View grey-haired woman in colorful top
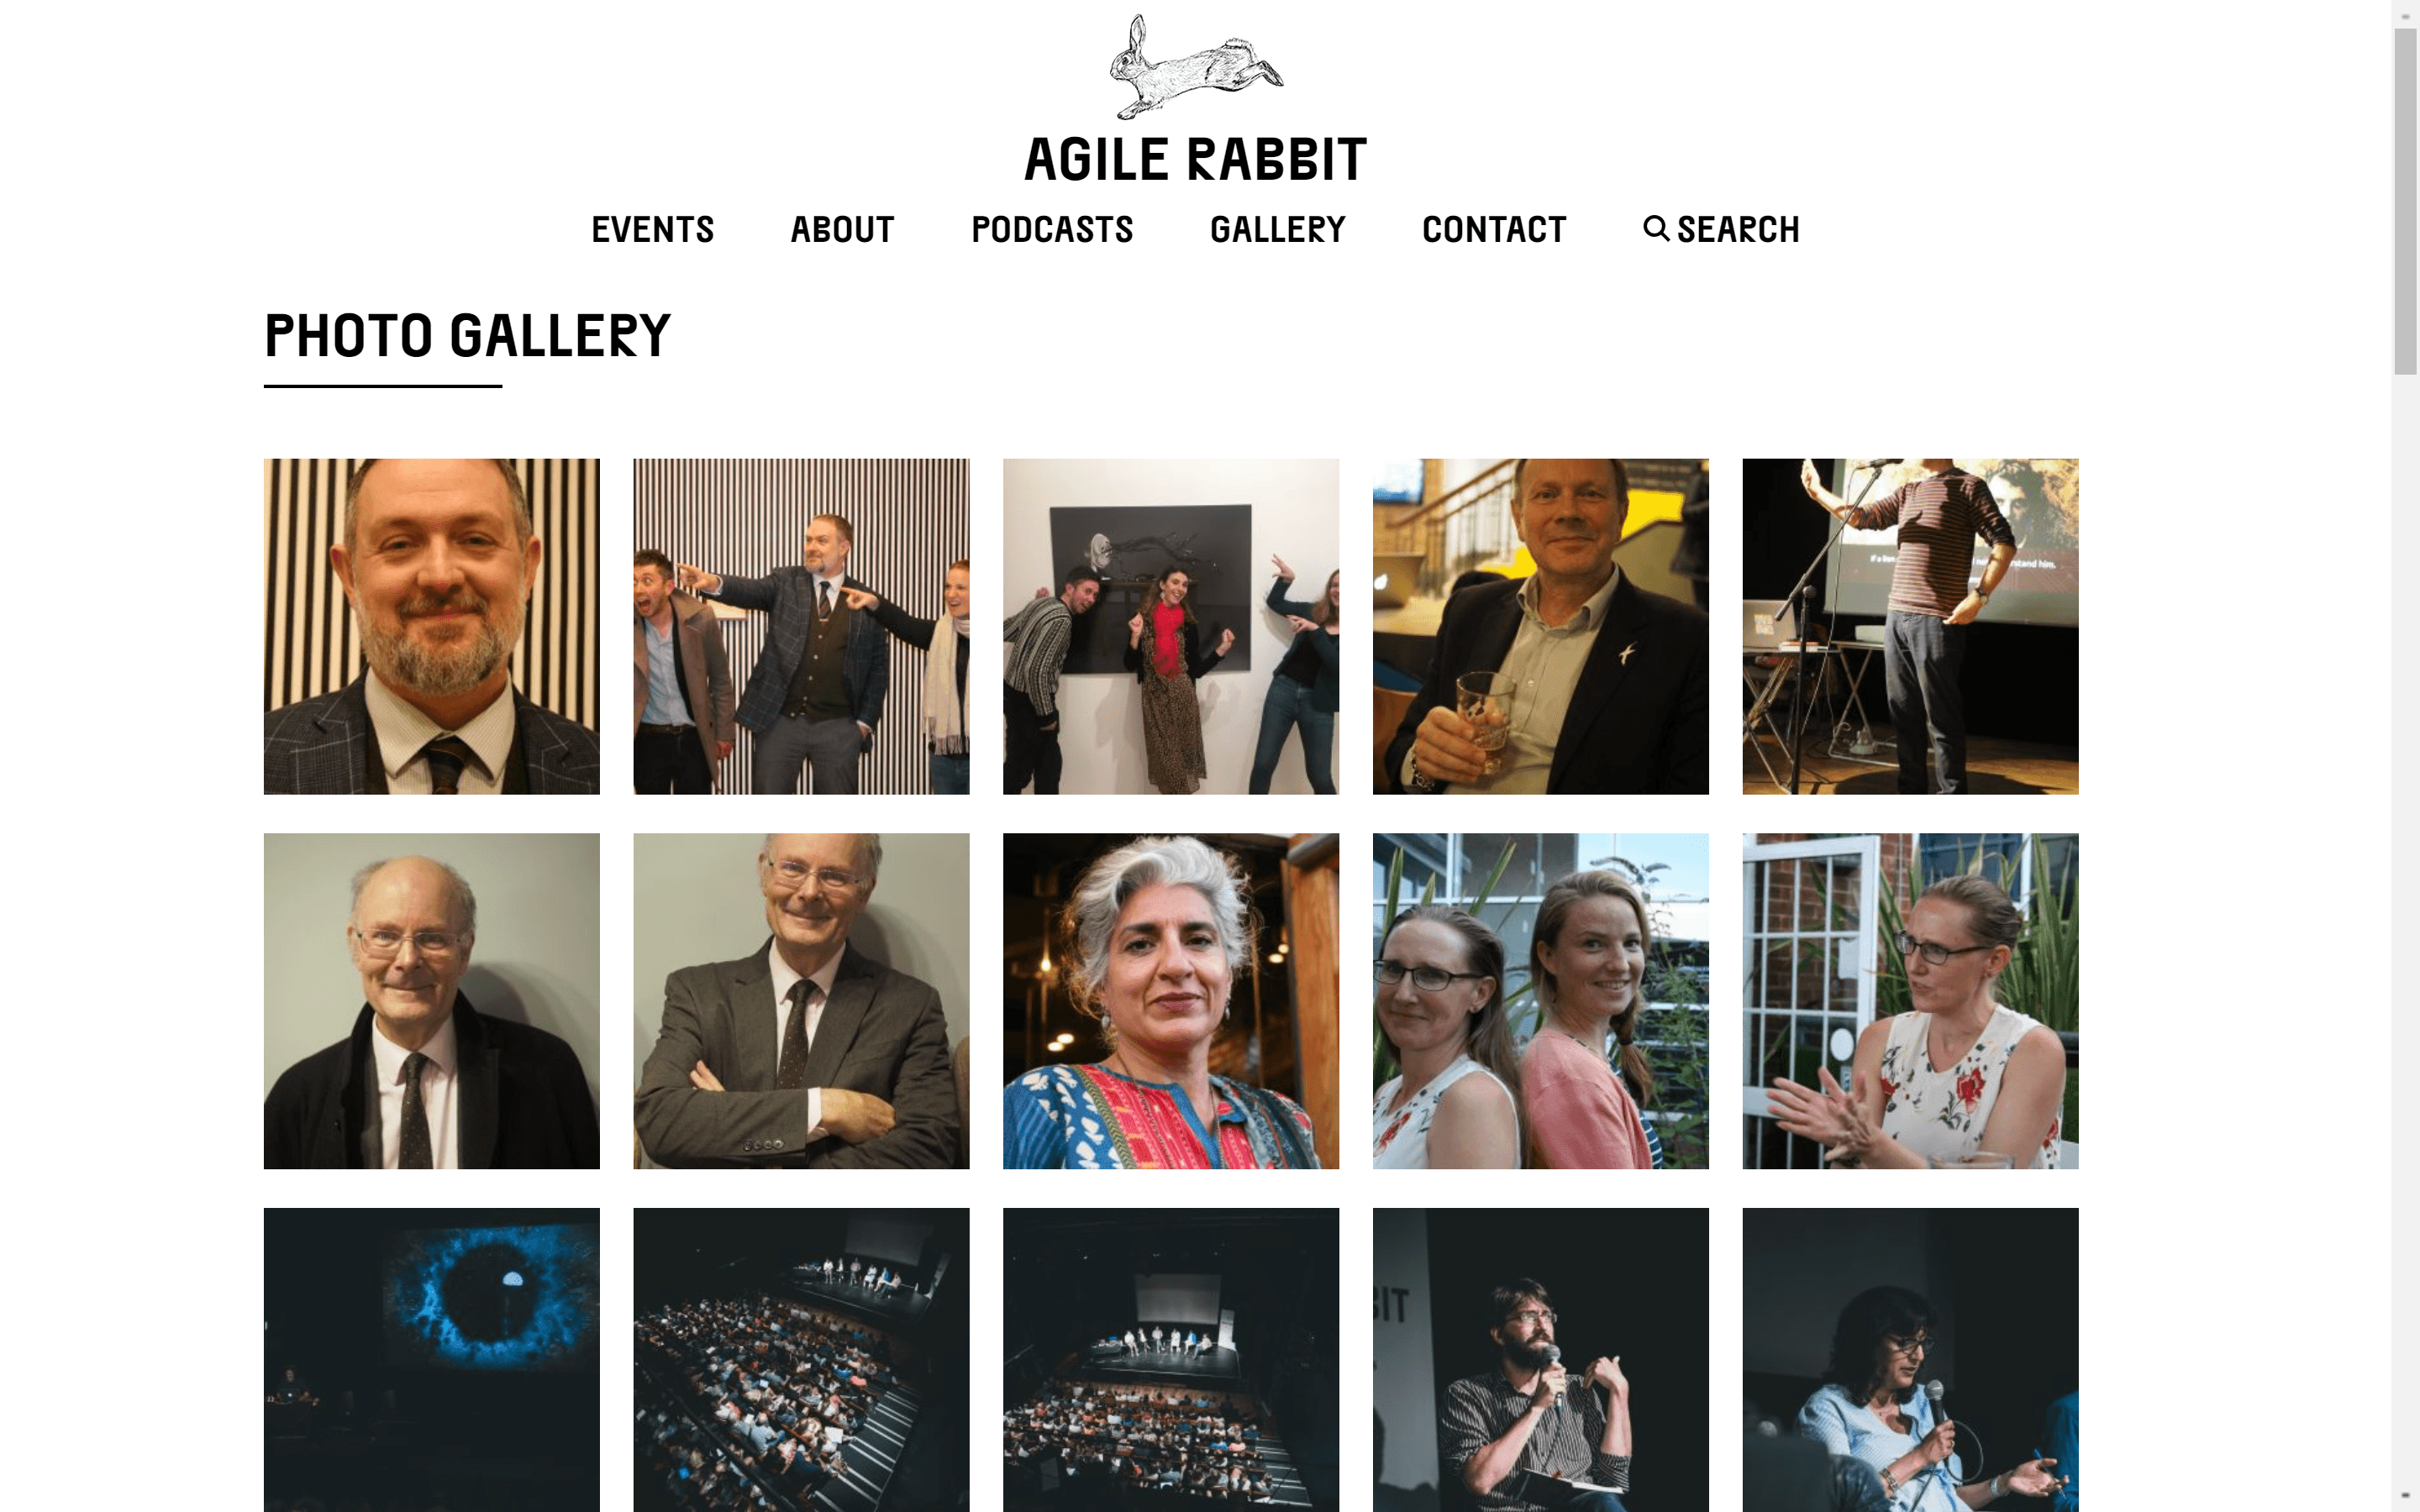Viewport: 2420px width, 1512px height. pos(1171,1001)
